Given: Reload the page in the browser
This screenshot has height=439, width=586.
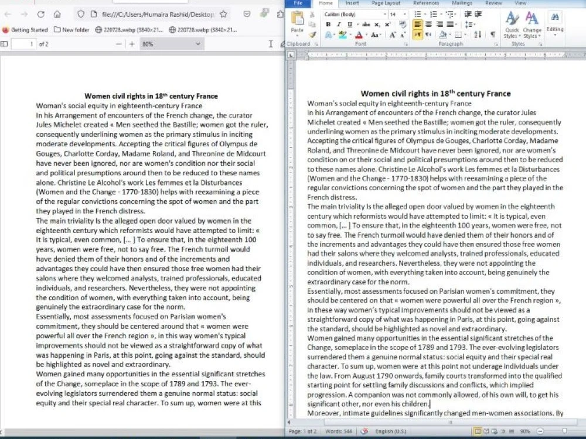Looking at the screenshot, I should (41, 14).
